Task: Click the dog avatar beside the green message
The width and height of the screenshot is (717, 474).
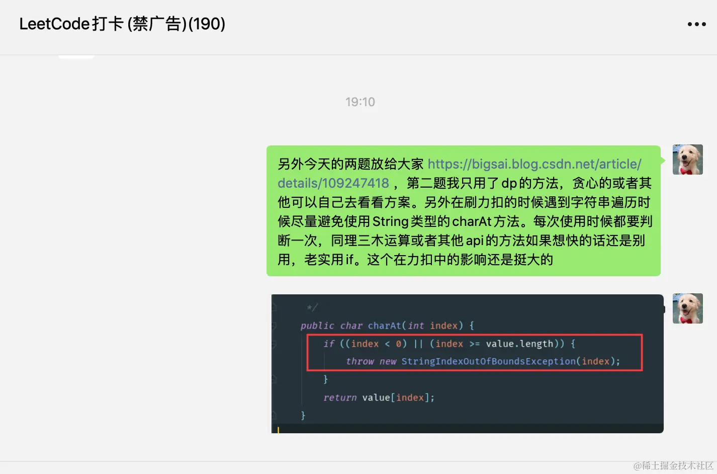Action: (x=687, y=160)
